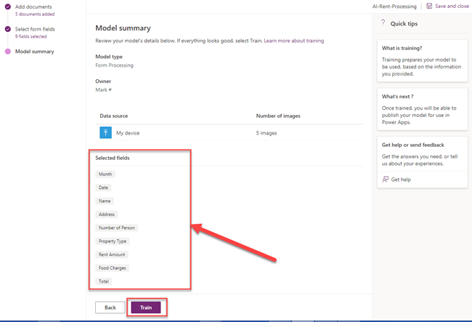Click the Model summary step circle
Viewport: 472px width, 322px height.
point(8,51)
